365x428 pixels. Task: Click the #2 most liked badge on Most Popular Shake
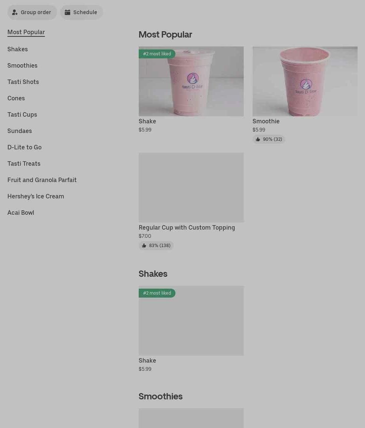[x=157, y=54]
